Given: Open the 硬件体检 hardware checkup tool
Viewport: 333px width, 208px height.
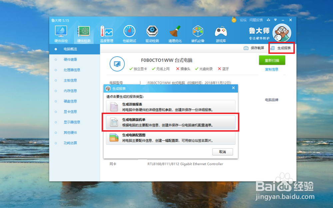Looking at the screenshot, I should [x=61, y=34].
